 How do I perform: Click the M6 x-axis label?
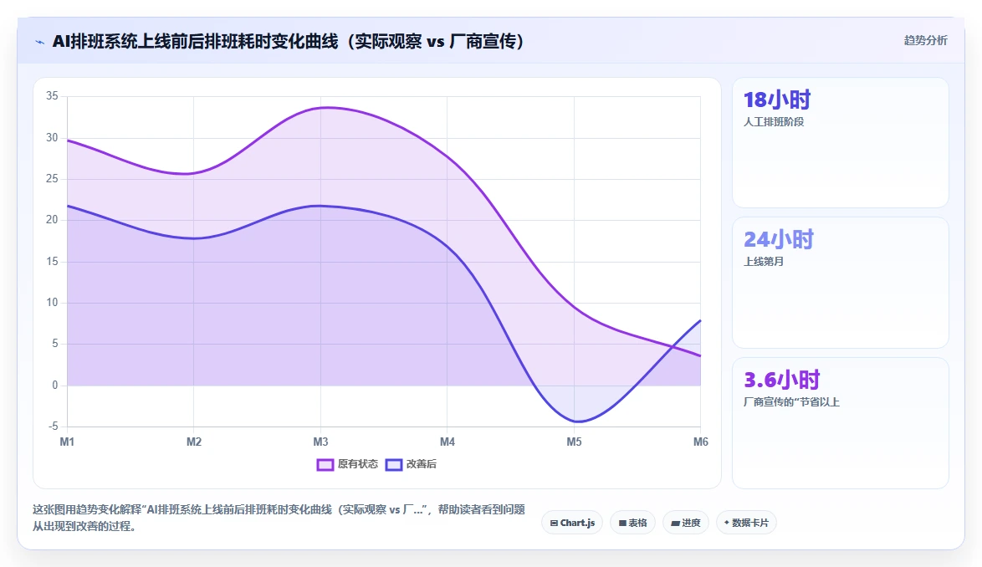tap(701, 442)
